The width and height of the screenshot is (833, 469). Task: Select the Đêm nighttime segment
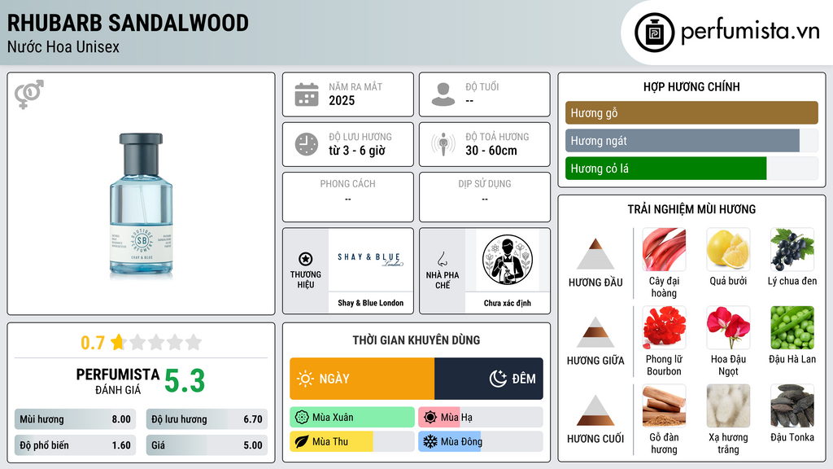[x=489, y=379]
